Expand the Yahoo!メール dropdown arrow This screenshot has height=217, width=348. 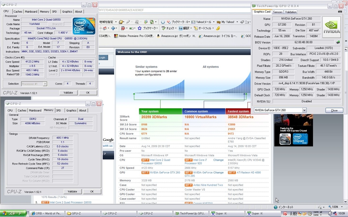[214, 22]
